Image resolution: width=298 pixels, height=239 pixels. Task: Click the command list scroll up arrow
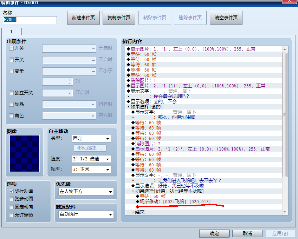(285, 49)
